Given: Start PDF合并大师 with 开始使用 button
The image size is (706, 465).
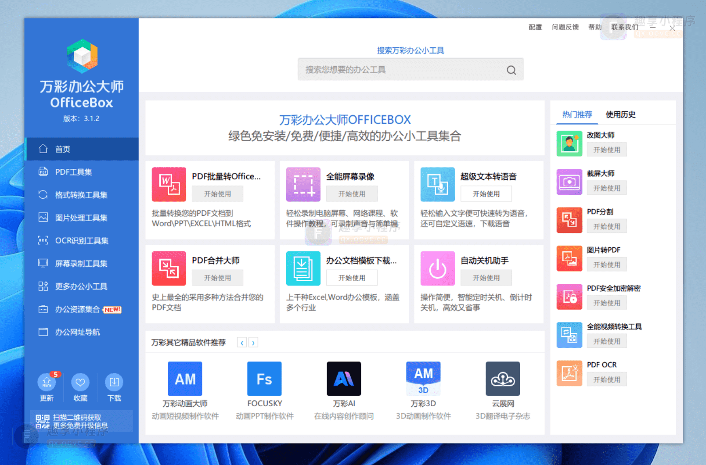Looking at the screenshot, I should (x=217, y=278).
